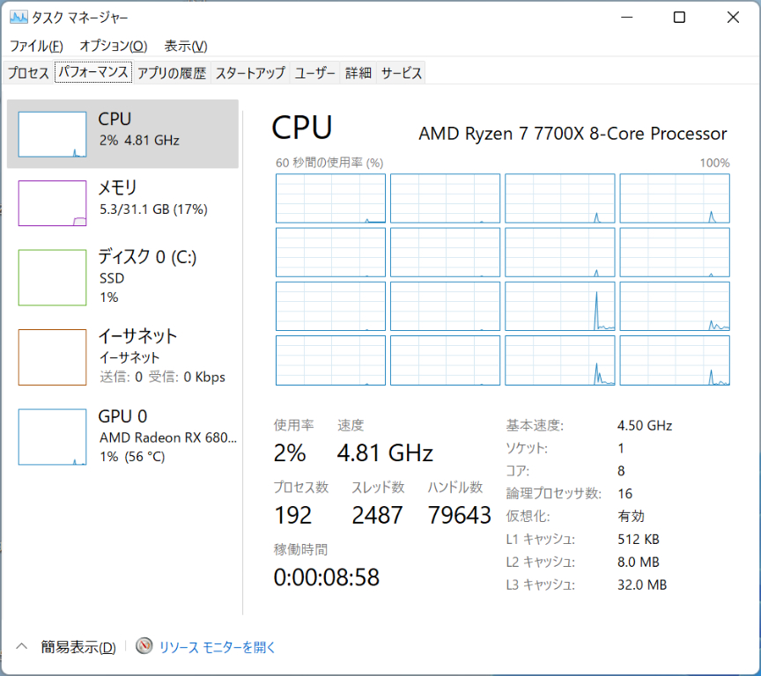Open the オプション(O) menu

point(113,46)
